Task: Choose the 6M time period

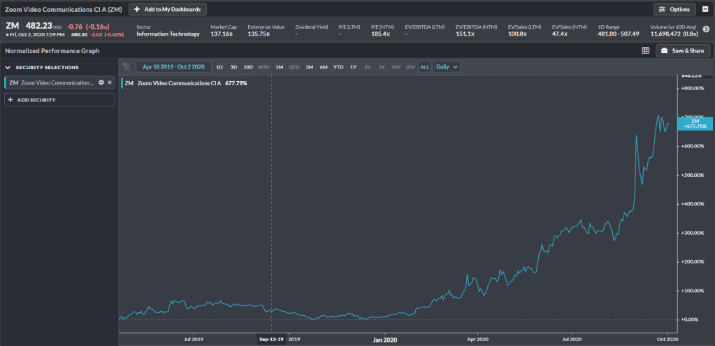Action: 324,67
